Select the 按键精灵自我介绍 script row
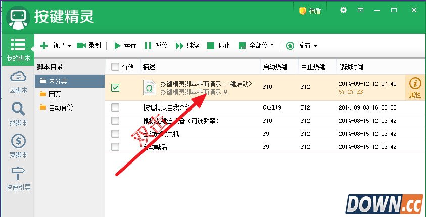 (265, 107)
